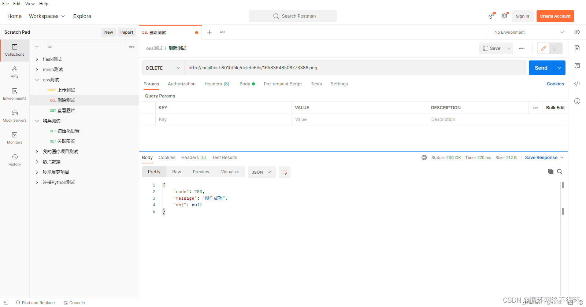Open tab options ellipsis next to new tab
The width and height of the screenshot is (586, 307).
coord(223,32)
